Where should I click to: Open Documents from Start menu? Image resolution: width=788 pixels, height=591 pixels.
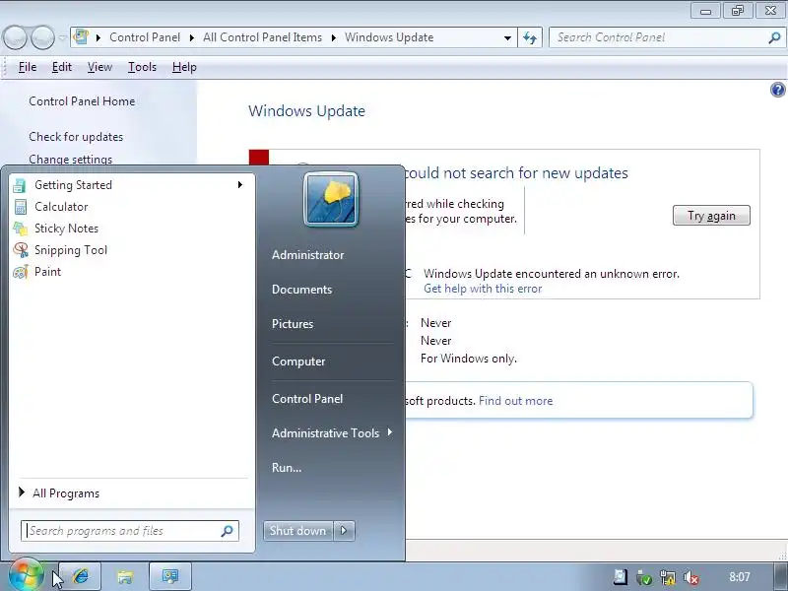tap(301, 290)
